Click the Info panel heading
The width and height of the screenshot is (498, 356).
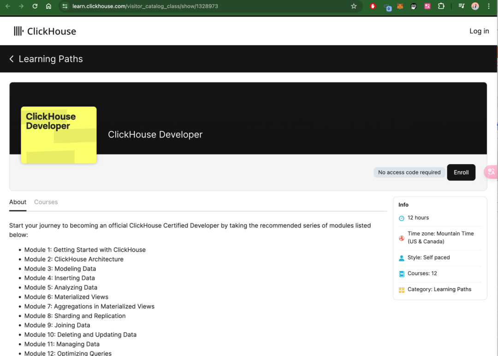point(403,205)
